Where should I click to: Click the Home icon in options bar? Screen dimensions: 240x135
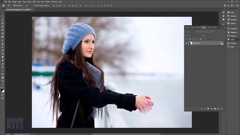pos(3,6)
